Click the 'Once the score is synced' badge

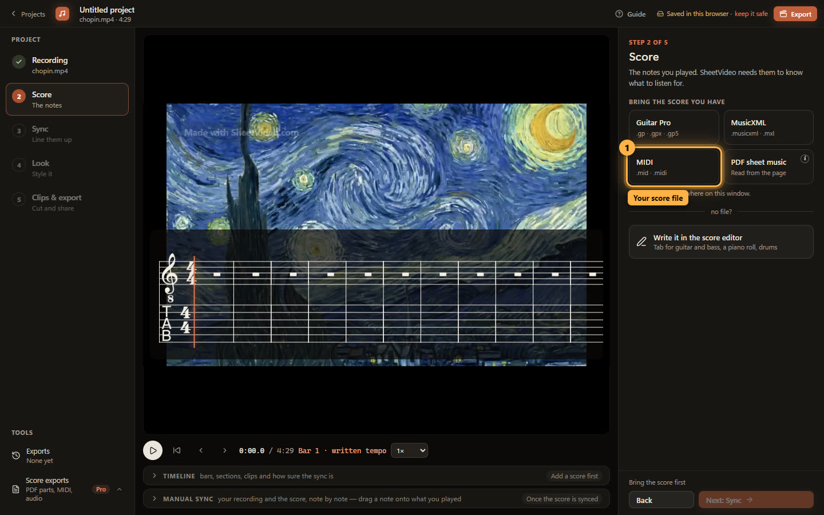(562, 498)
